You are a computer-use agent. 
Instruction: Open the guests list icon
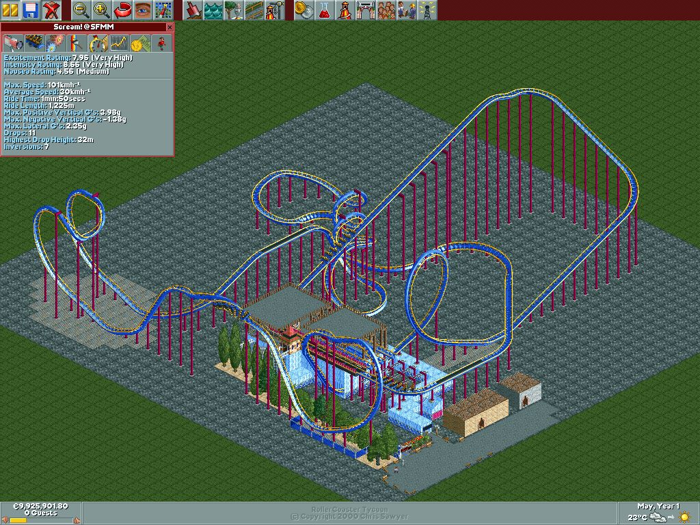[x=387, y=10]
